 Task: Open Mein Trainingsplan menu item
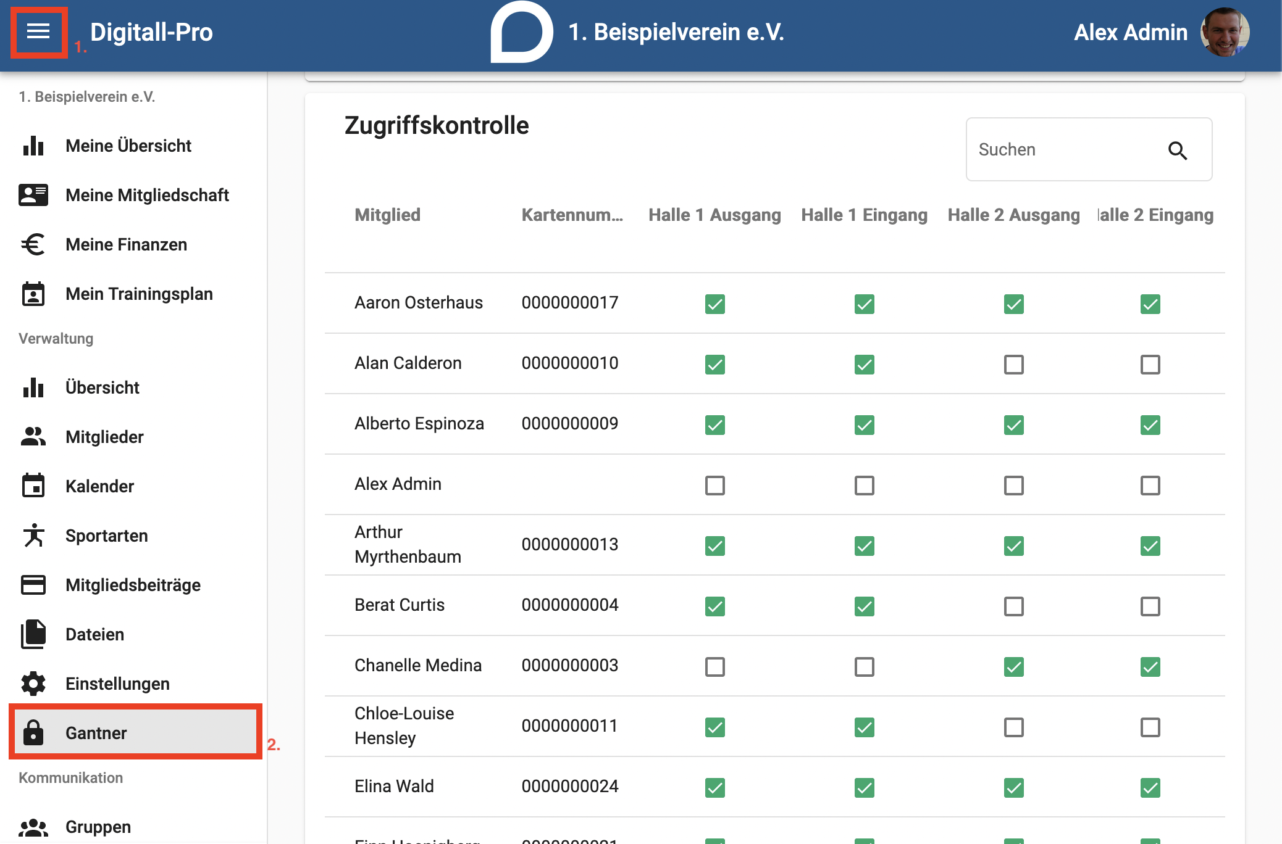click(133, 294)
